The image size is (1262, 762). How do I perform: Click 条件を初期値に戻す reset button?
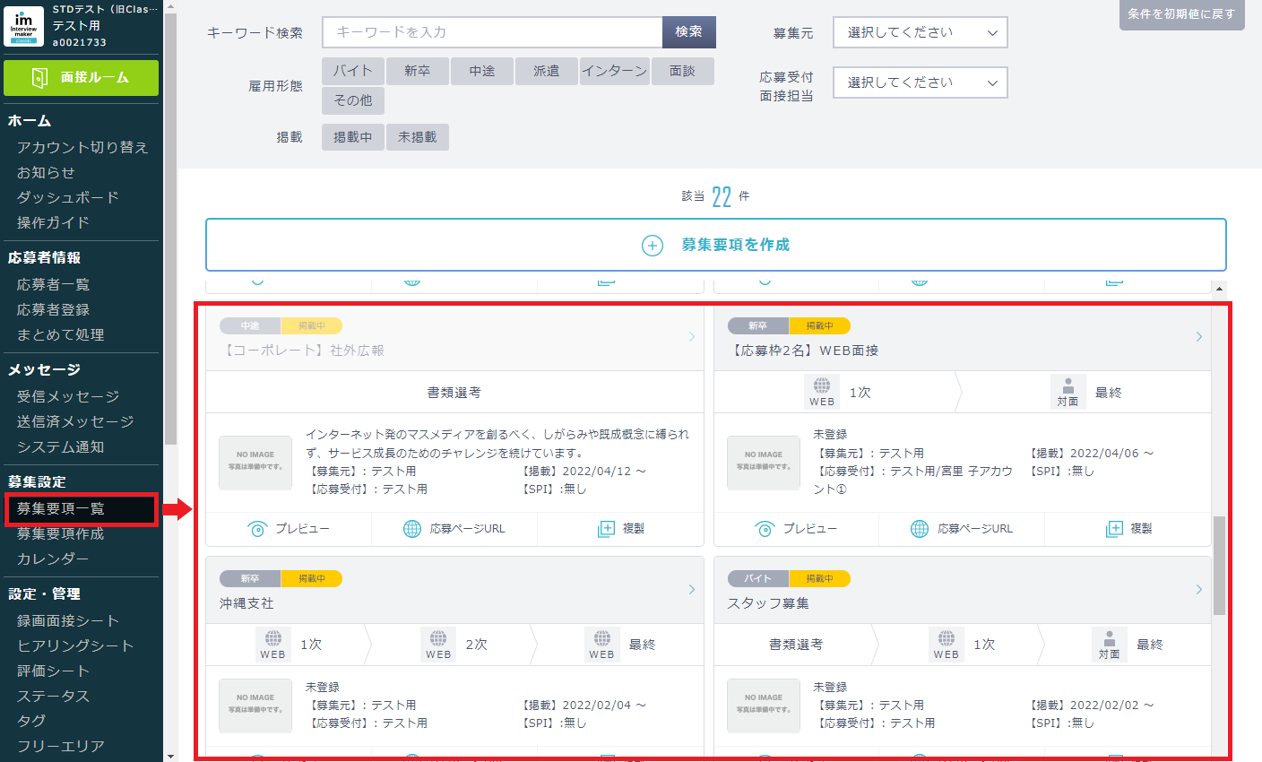pos(1182,14)
